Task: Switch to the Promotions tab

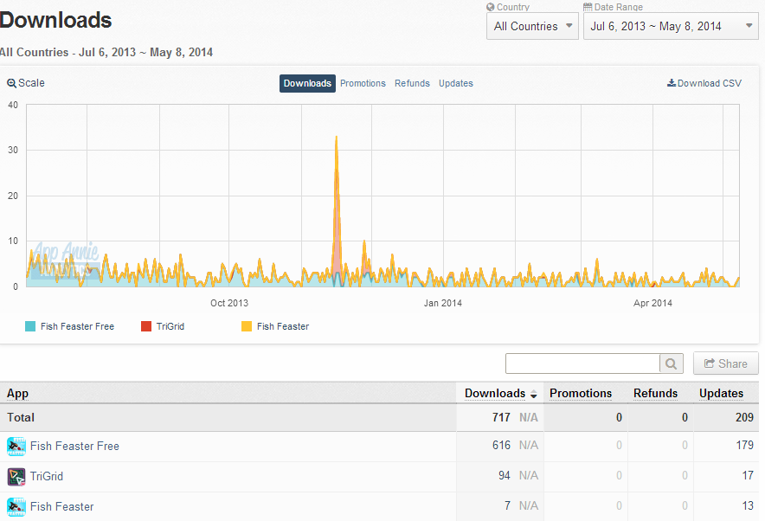Action: pos(363,83)
